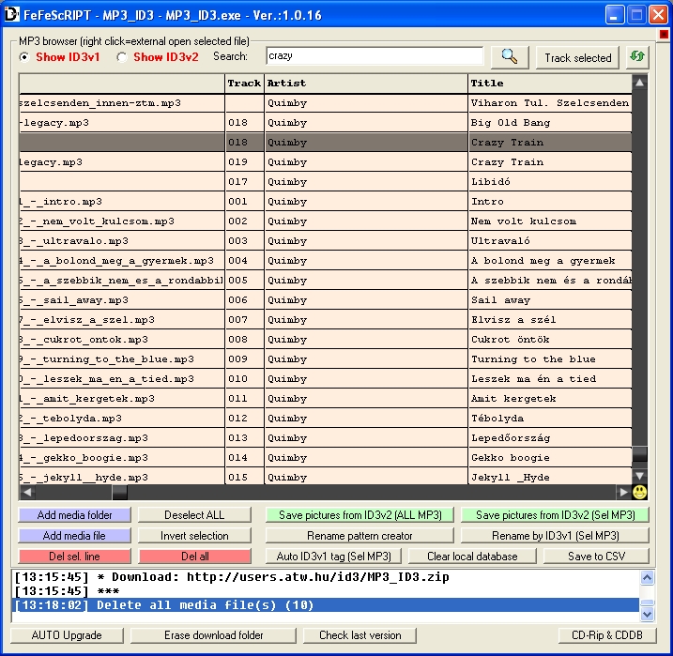Select Show ID3v1 radio button

(24, 57)
